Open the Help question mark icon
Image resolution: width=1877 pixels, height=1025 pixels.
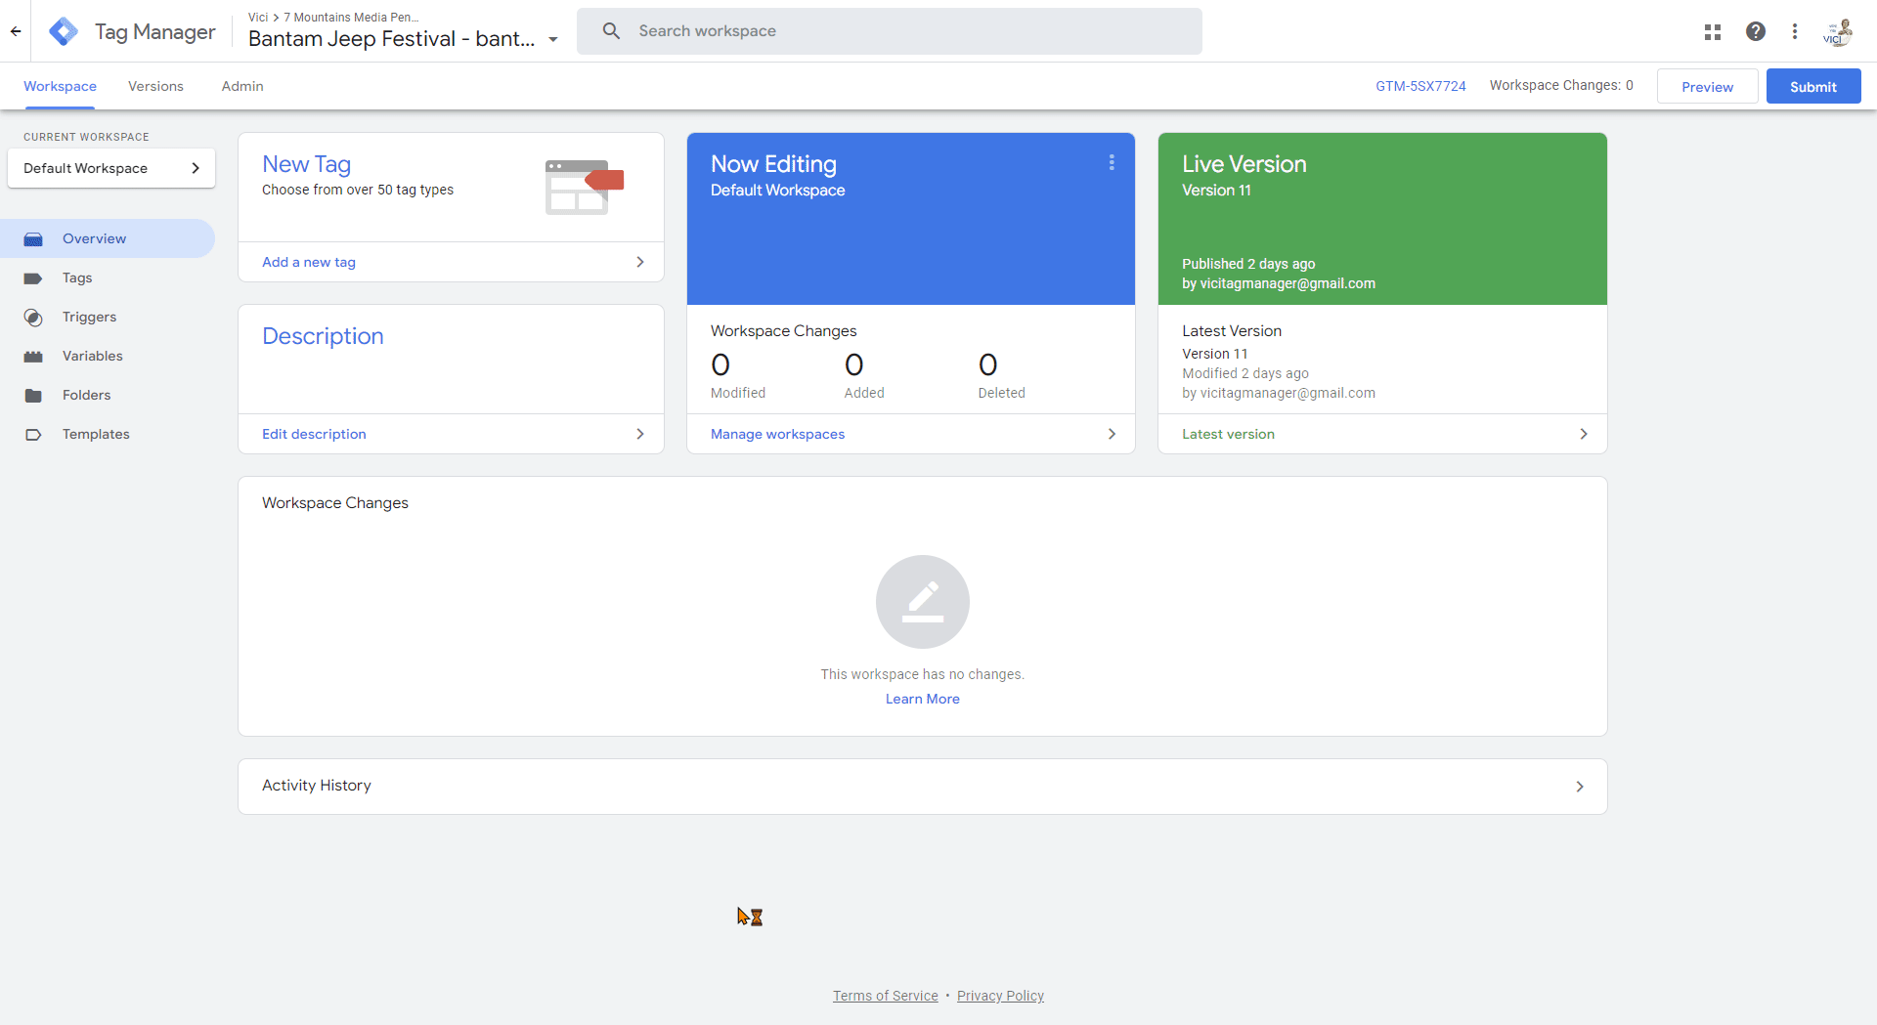[x=1756, y=31]
